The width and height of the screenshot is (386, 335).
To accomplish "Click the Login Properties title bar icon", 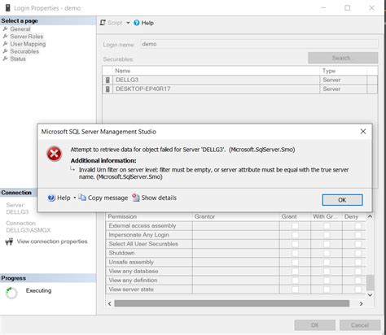I will coord(7,8).
